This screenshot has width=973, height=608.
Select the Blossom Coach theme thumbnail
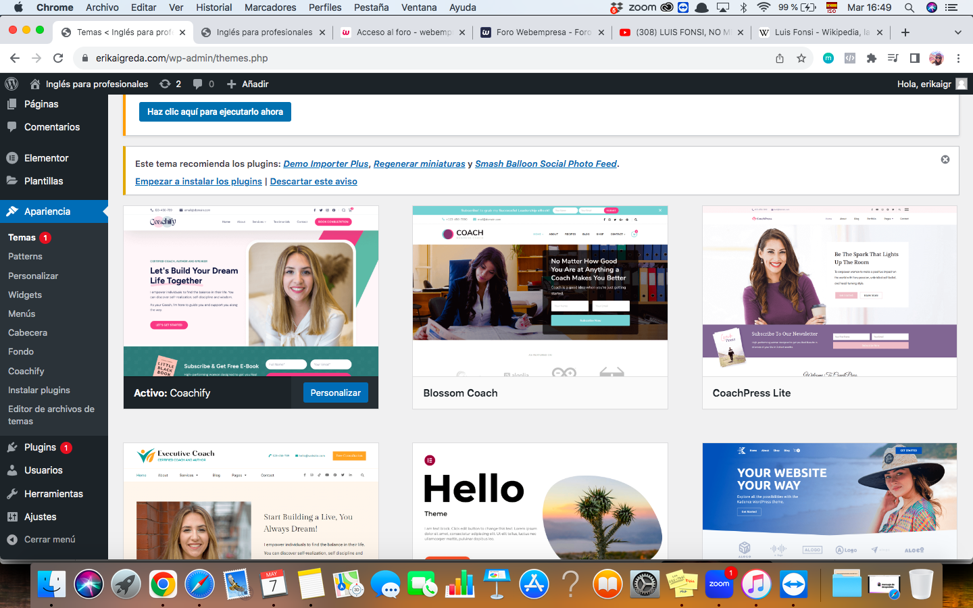(540, 291)
